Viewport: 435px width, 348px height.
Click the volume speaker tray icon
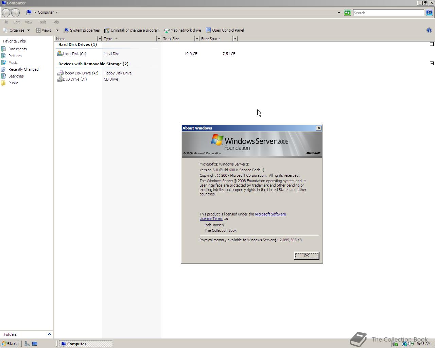(411, 344)
